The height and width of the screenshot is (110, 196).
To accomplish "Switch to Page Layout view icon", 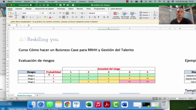I will coord(160,98).
